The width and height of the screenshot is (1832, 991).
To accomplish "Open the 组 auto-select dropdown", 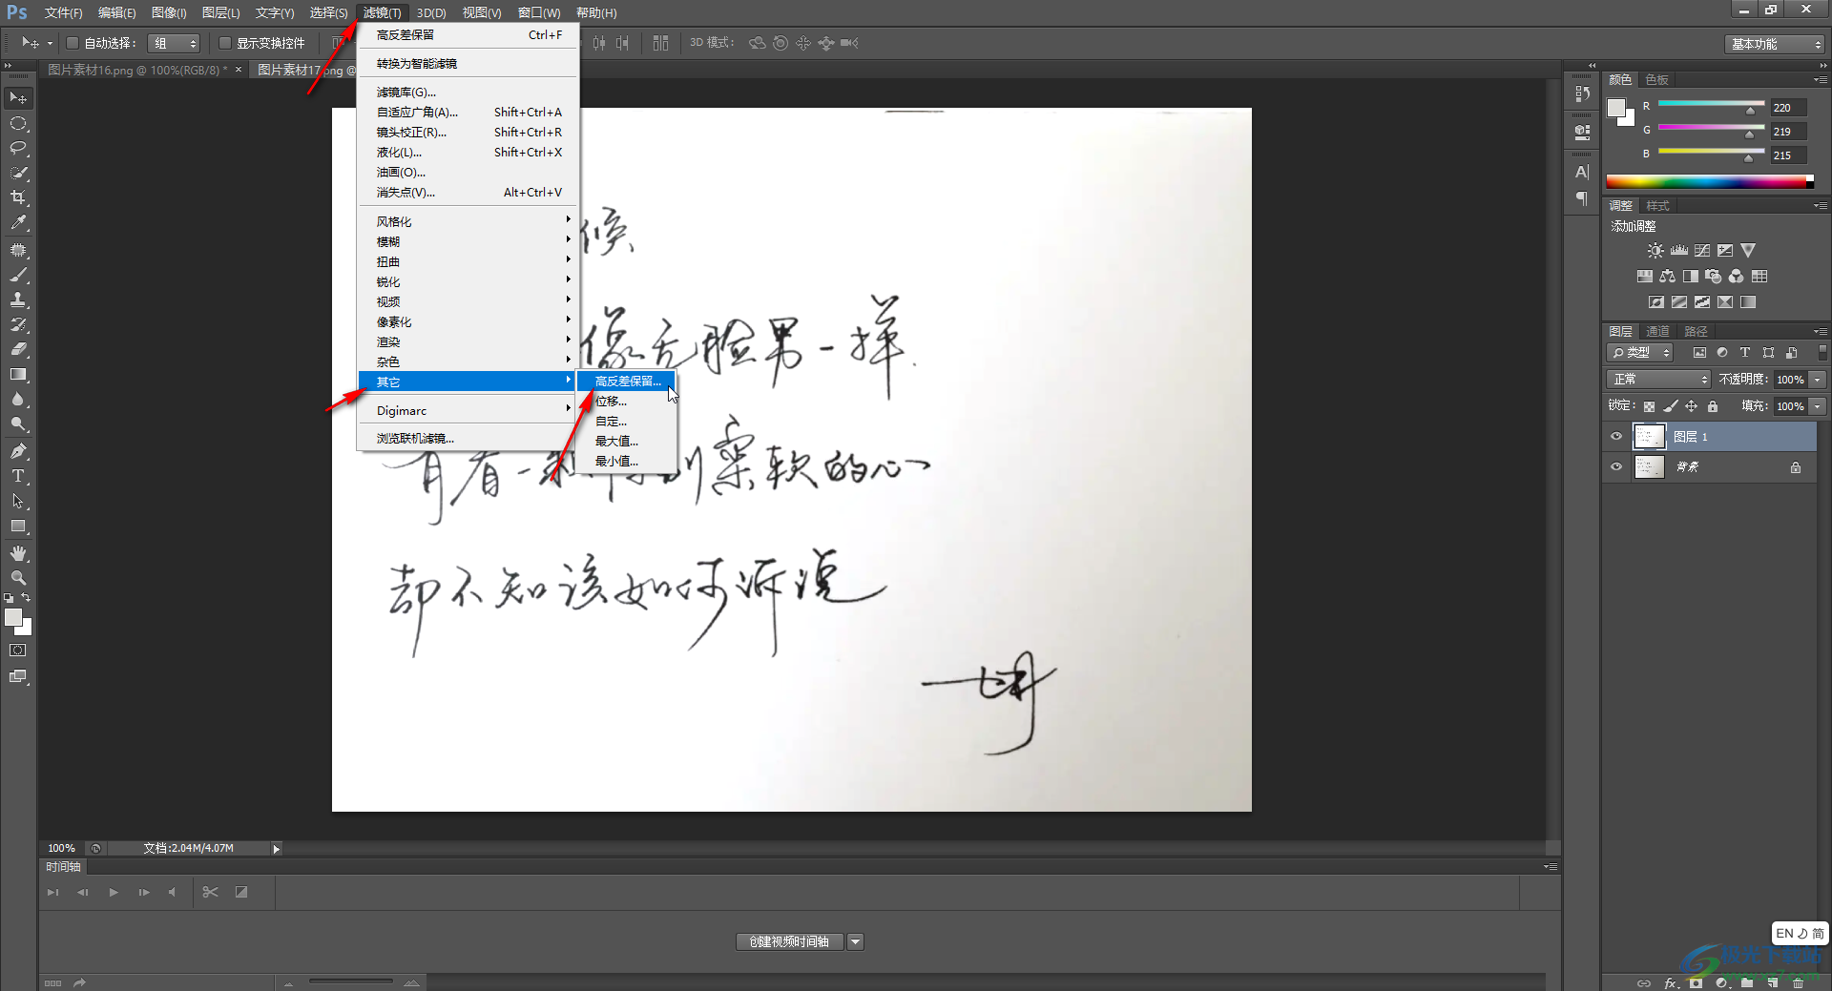I will click(175, 43).
